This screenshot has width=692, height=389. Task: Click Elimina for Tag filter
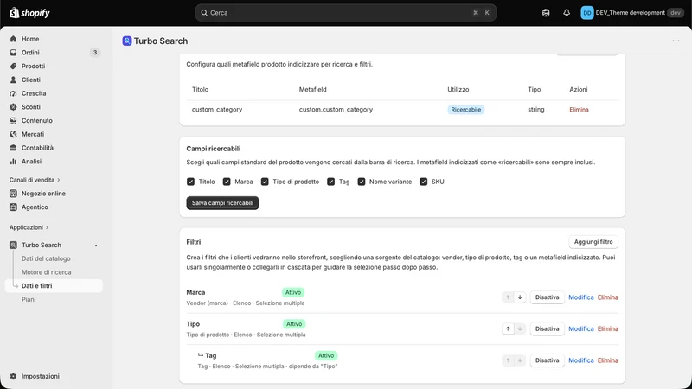tap(608, 360)
